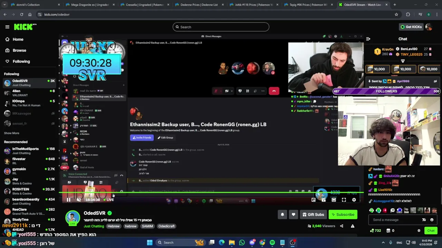
Task: Enter fullscreen in the video player
Action: tap(344, 200)
